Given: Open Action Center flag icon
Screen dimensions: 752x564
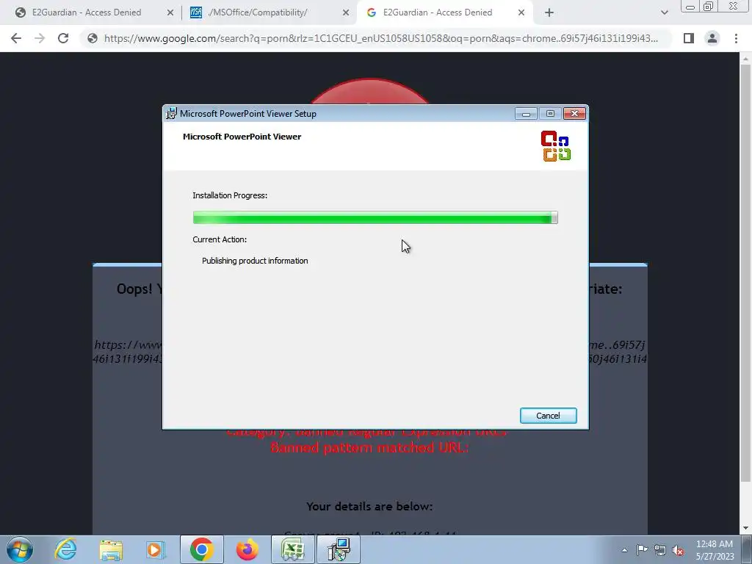Looking at the screenshot, I should (642, 550).
